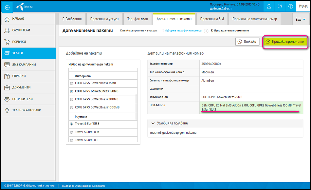Click the Интернет group heading in package list
Screen dimensions: 311x190
tap(83, 76)
